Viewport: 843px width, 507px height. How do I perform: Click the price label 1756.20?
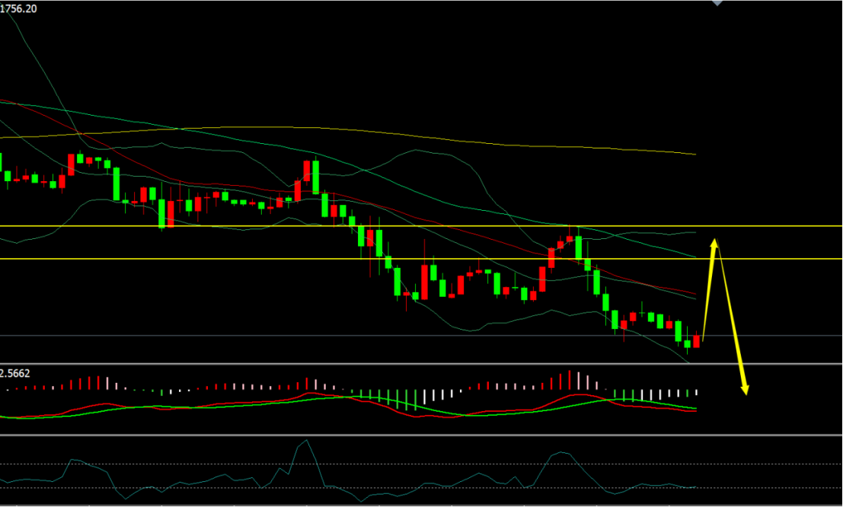[x=18, y=8]
